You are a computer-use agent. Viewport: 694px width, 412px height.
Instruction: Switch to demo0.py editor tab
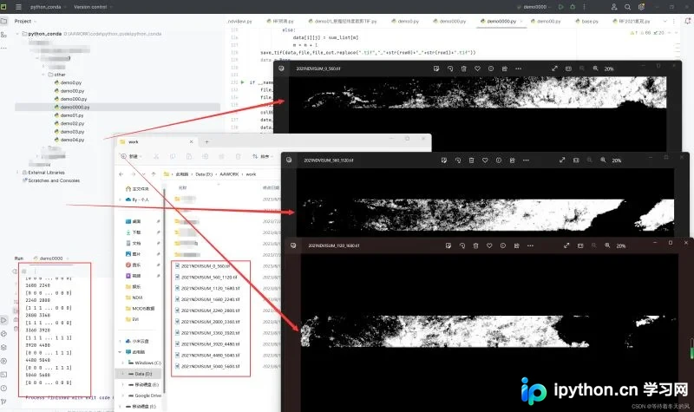click(405, 21)
